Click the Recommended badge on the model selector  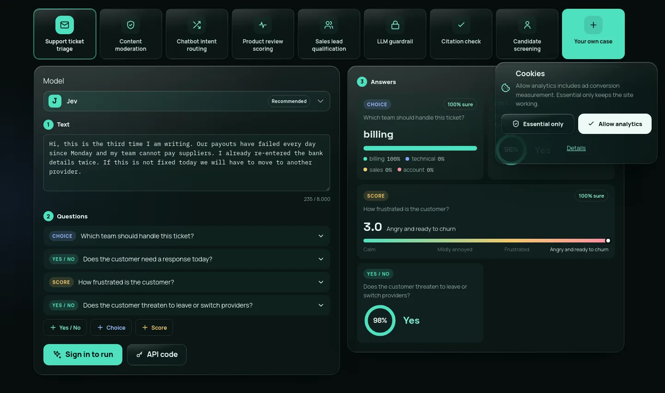click(289, 101)
